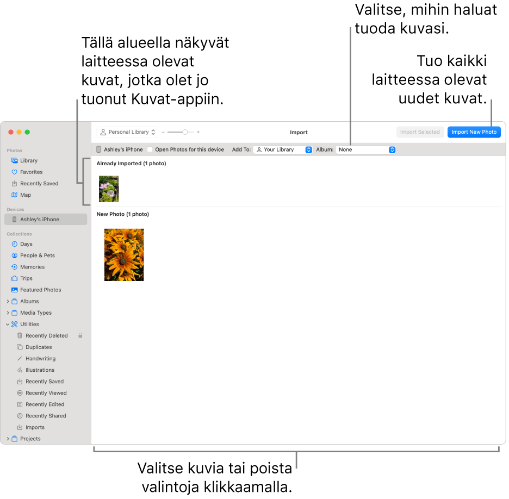Open the Library icon in sidebar
The image size is (509, 499).
tap(14, 161)
